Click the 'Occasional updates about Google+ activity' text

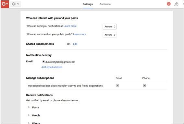(65, 86)
